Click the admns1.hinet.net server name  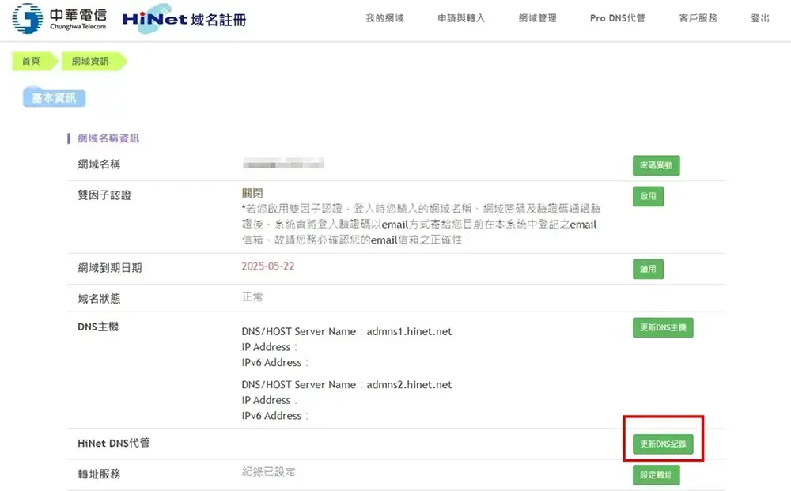coord(409,332)
